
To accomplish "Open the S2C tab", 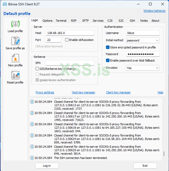I will point(121,21).
